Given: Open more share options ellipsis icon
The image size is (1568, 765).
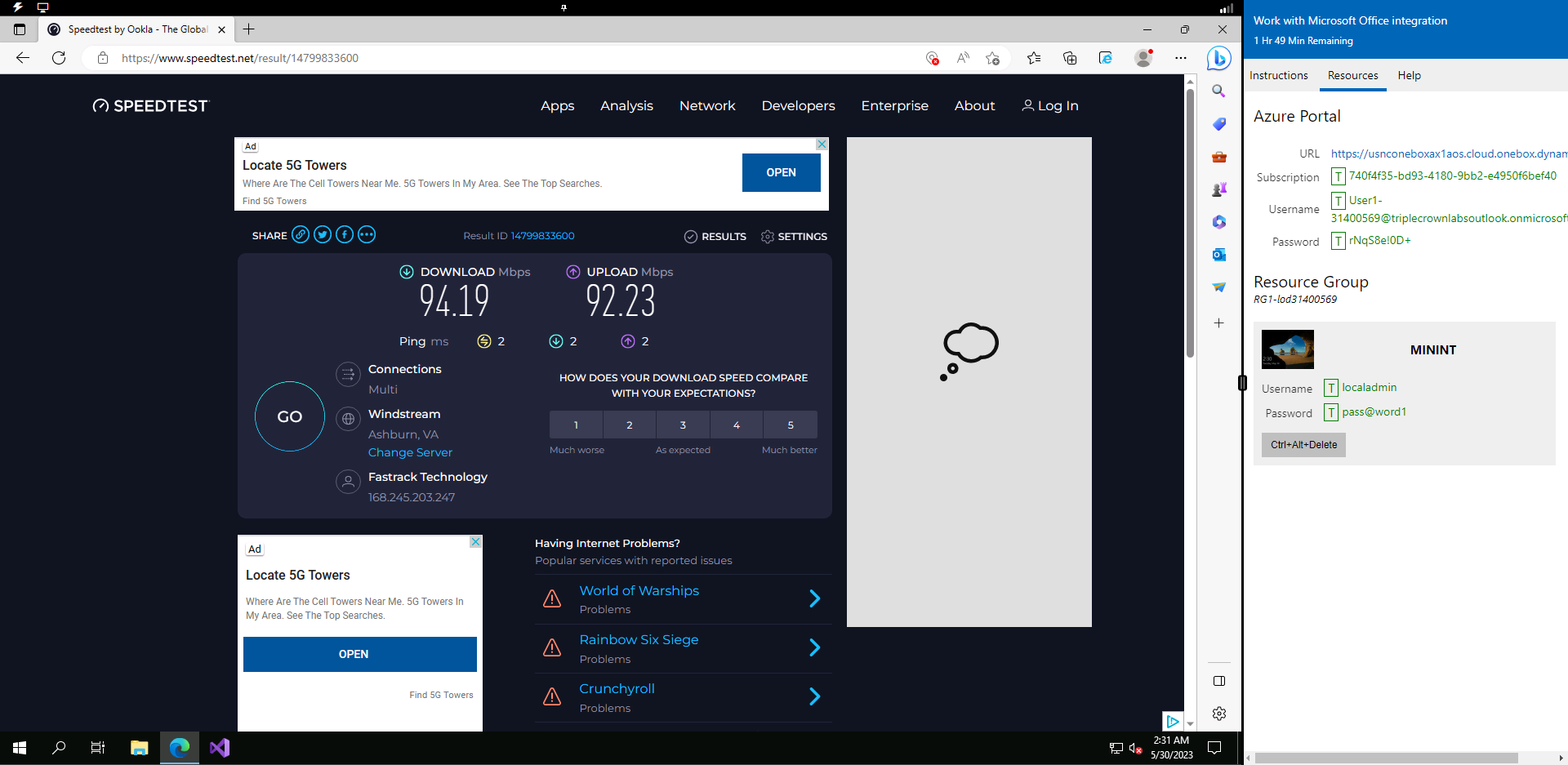Looking at the screenshot, I should click(367, 235).
